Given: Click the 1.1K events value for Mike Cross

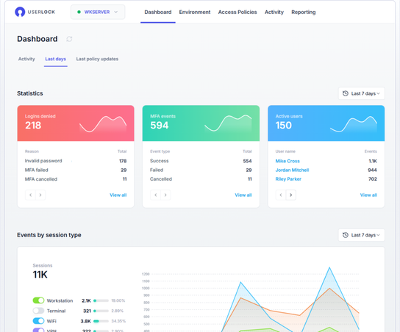Looking at the screenshot, I should click(373, 161).
